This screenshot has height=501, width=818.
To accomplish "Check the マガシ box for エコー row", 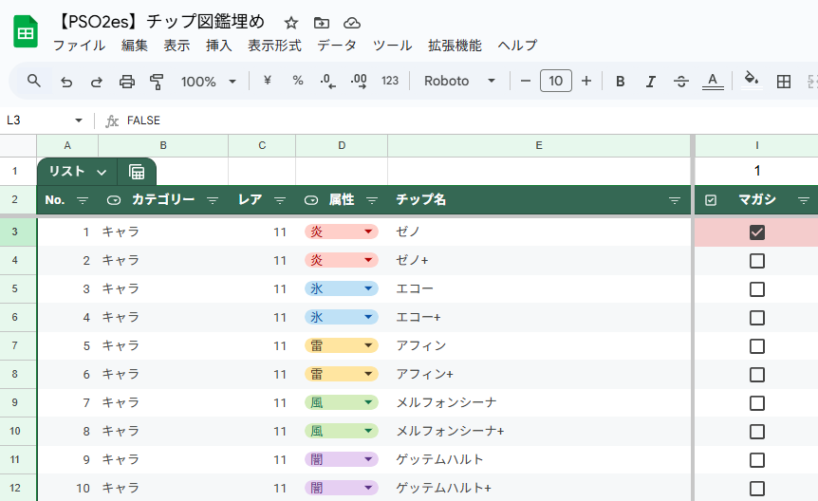I will (x=756, y=289).
